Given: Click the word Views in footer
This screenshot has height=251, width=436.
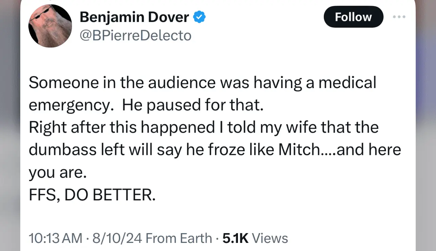Looking at the screenshot, I should pos(270,238).
